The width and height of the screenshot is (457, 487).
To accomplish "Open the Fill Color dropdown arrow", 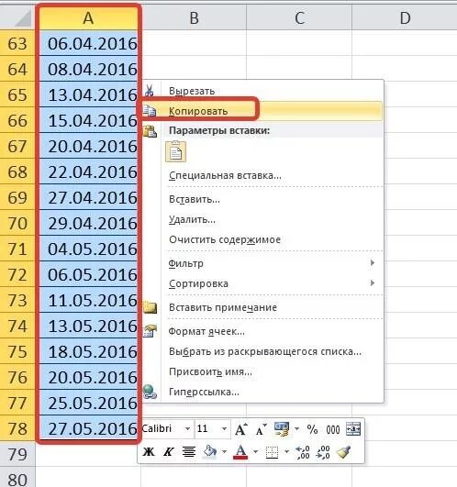I will click(x=224, y=451).
